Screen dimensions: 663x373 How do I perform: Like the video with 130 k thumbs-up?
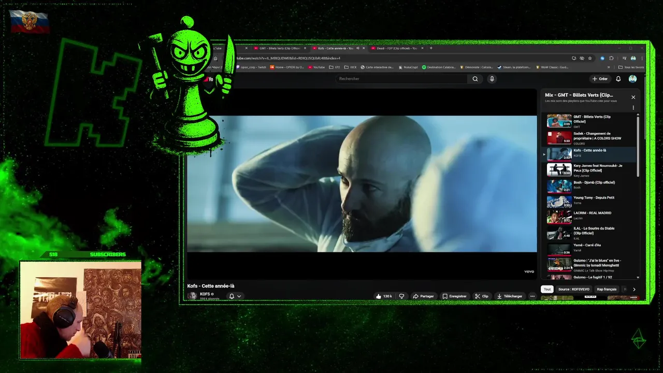tap(383, 296)
